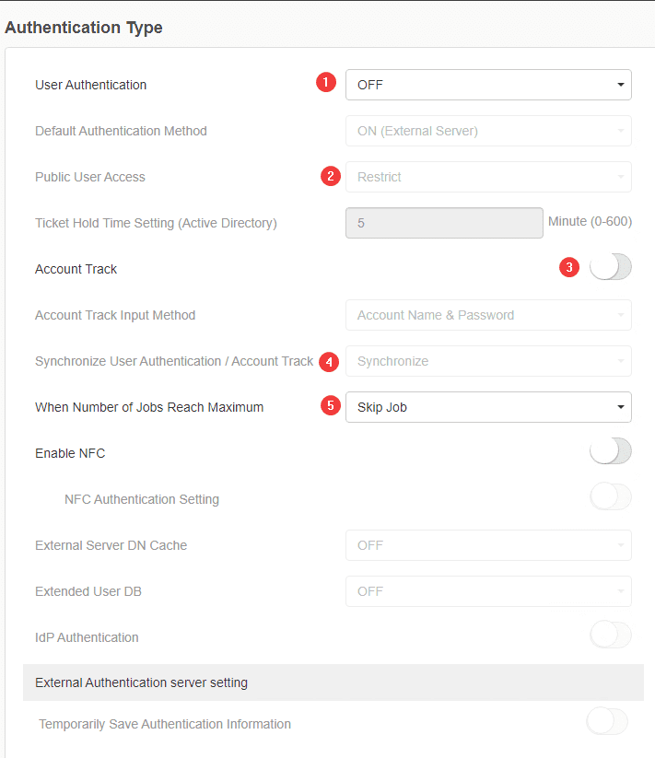Open When Number of Jobs Reach Maximum dropdown

click(488, 407)
